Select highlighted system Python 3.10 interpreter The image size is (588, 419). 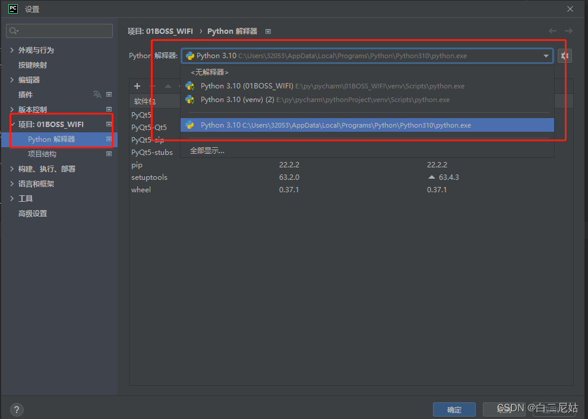click(x=367, y=125)
